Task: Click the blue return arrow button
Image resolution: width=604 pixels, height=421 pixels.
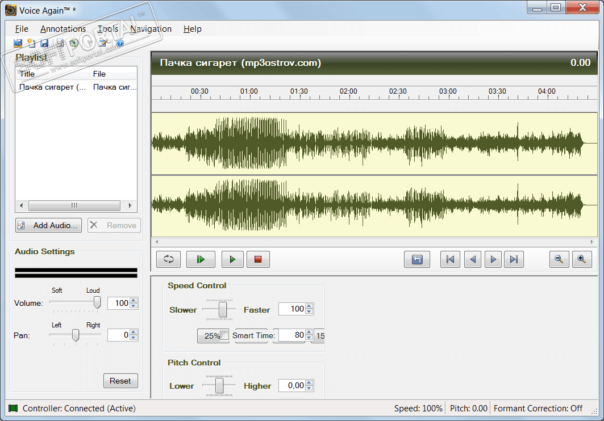Action: [x=417, y=259]
